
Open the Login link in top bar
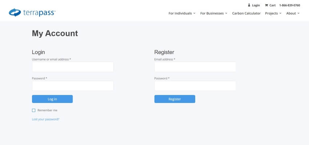[x=256, y=5]
